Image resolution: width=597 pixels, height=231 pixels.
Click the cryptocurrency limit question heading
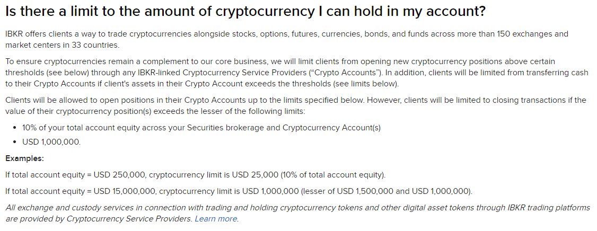pos(246,12)
